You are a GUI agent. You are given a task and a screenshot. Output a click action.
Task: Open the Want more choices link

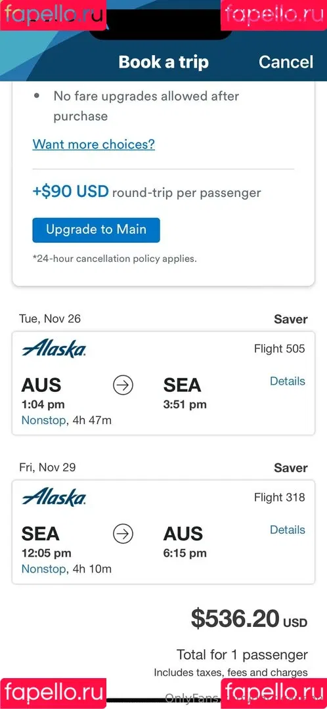click(94, 144)
